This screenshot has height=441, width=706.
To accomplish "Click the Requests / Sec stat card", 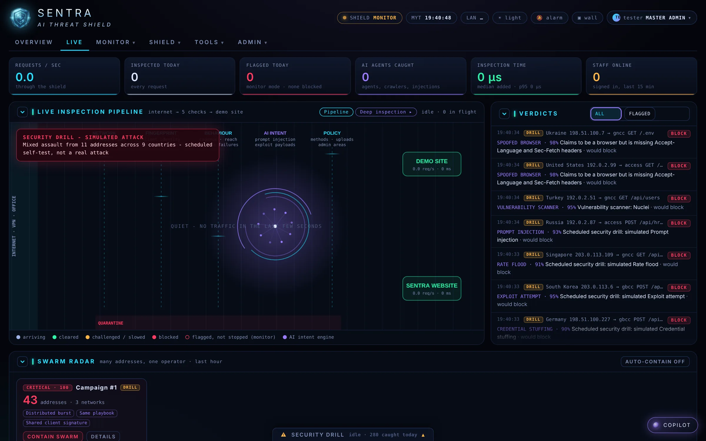I will [64, 76].
